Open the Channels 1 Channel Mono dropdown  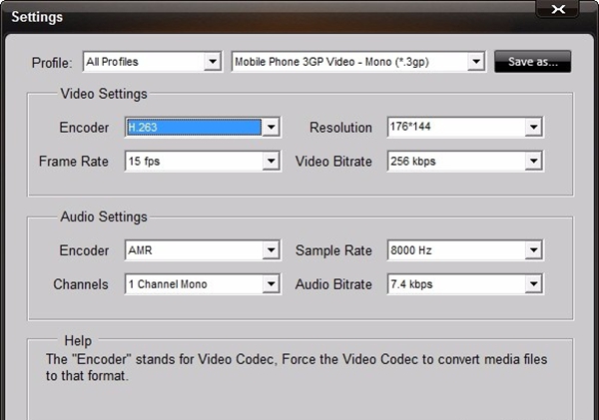[271, 284]
